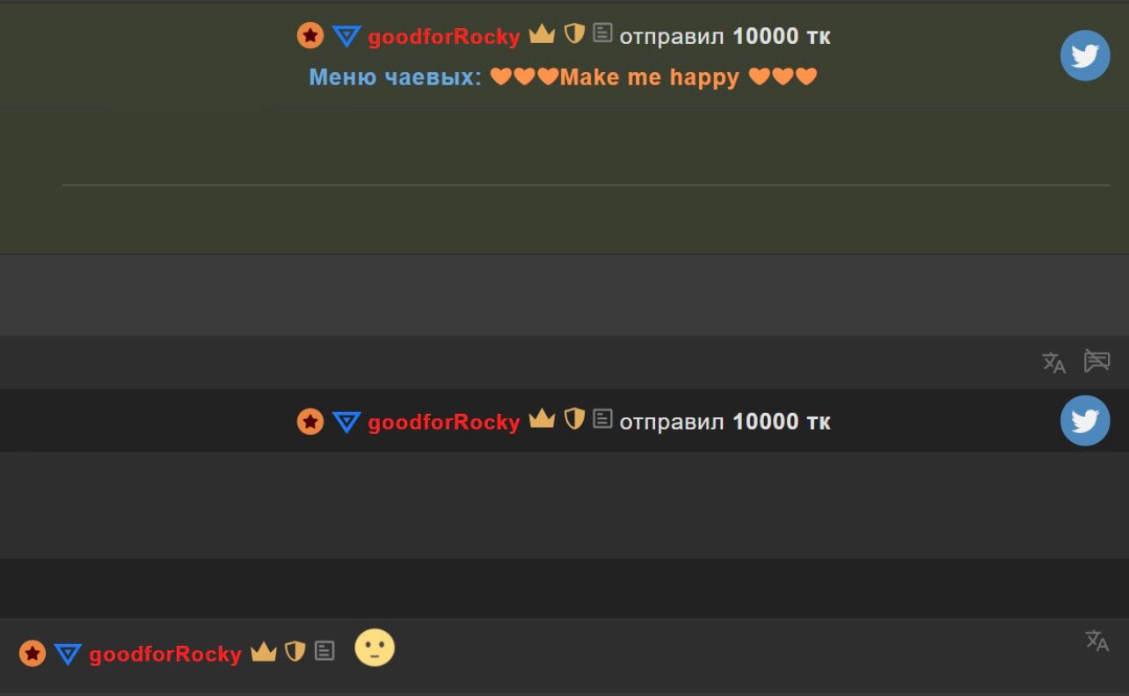This screenshot has height=696, width=1129.
Task: Click the notes icon in second tip message
Action: pos(602,418)
